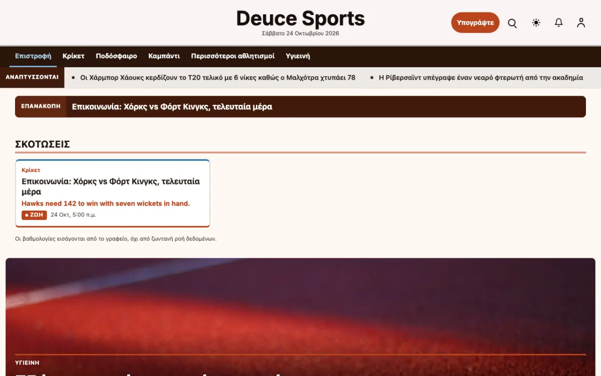Go to Deuce Sports home logo

click(x=300, y=19)
